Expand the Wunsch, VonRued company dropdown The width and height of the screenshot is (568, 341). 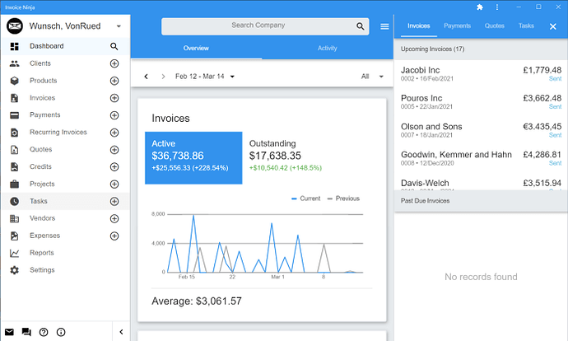[119, 26]
